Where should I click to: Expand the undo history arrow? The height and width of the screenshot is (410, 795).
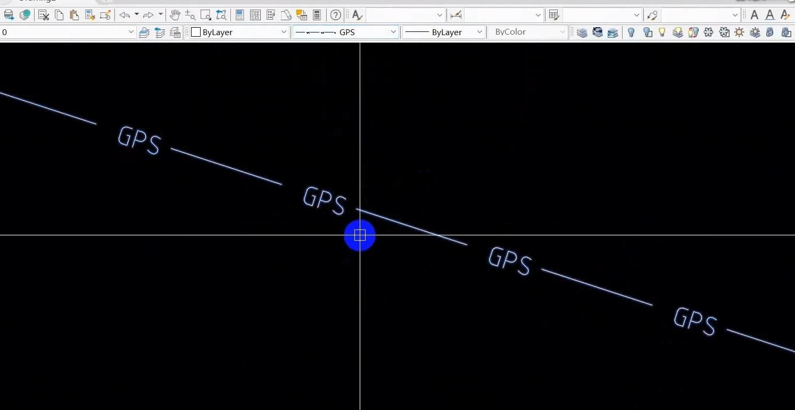[137, 15]
